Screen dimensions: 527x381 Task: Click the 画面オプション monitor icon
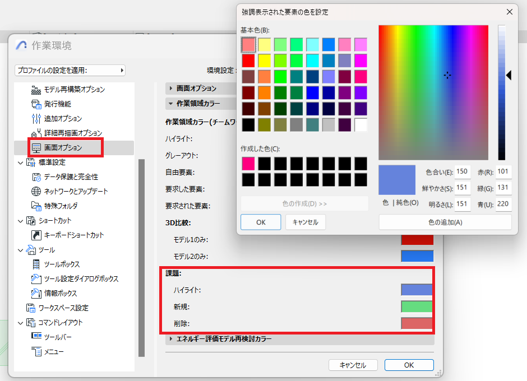(x=36, y=148)
